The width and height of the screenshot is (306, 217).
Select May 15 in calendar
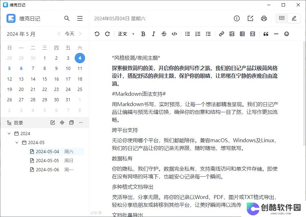tap(45, 79)
